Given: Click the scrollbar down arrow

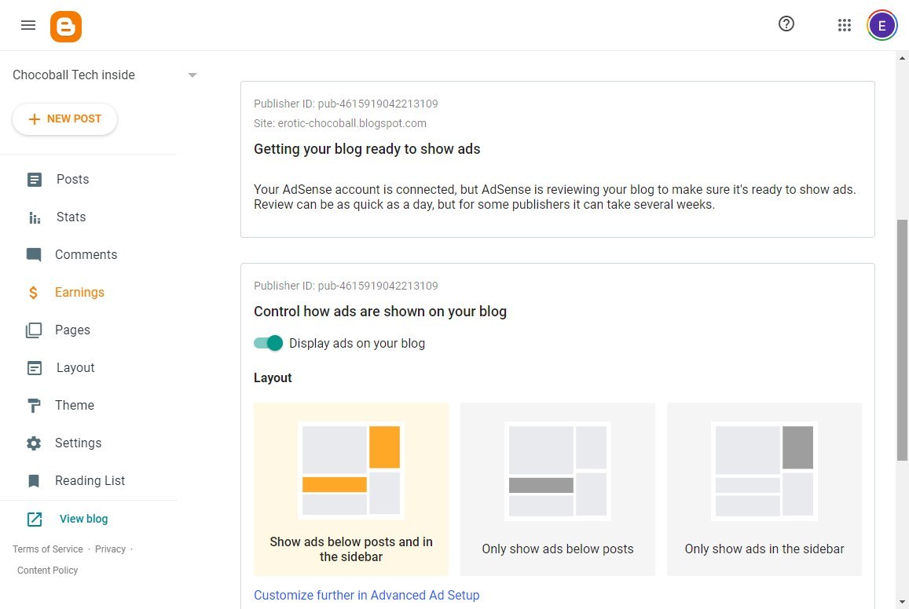Looking at the screenshot, I should pos(902,602).
